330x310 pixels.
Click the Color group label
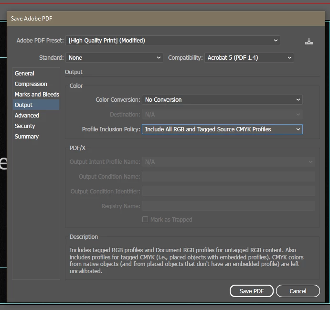(76, 86)
